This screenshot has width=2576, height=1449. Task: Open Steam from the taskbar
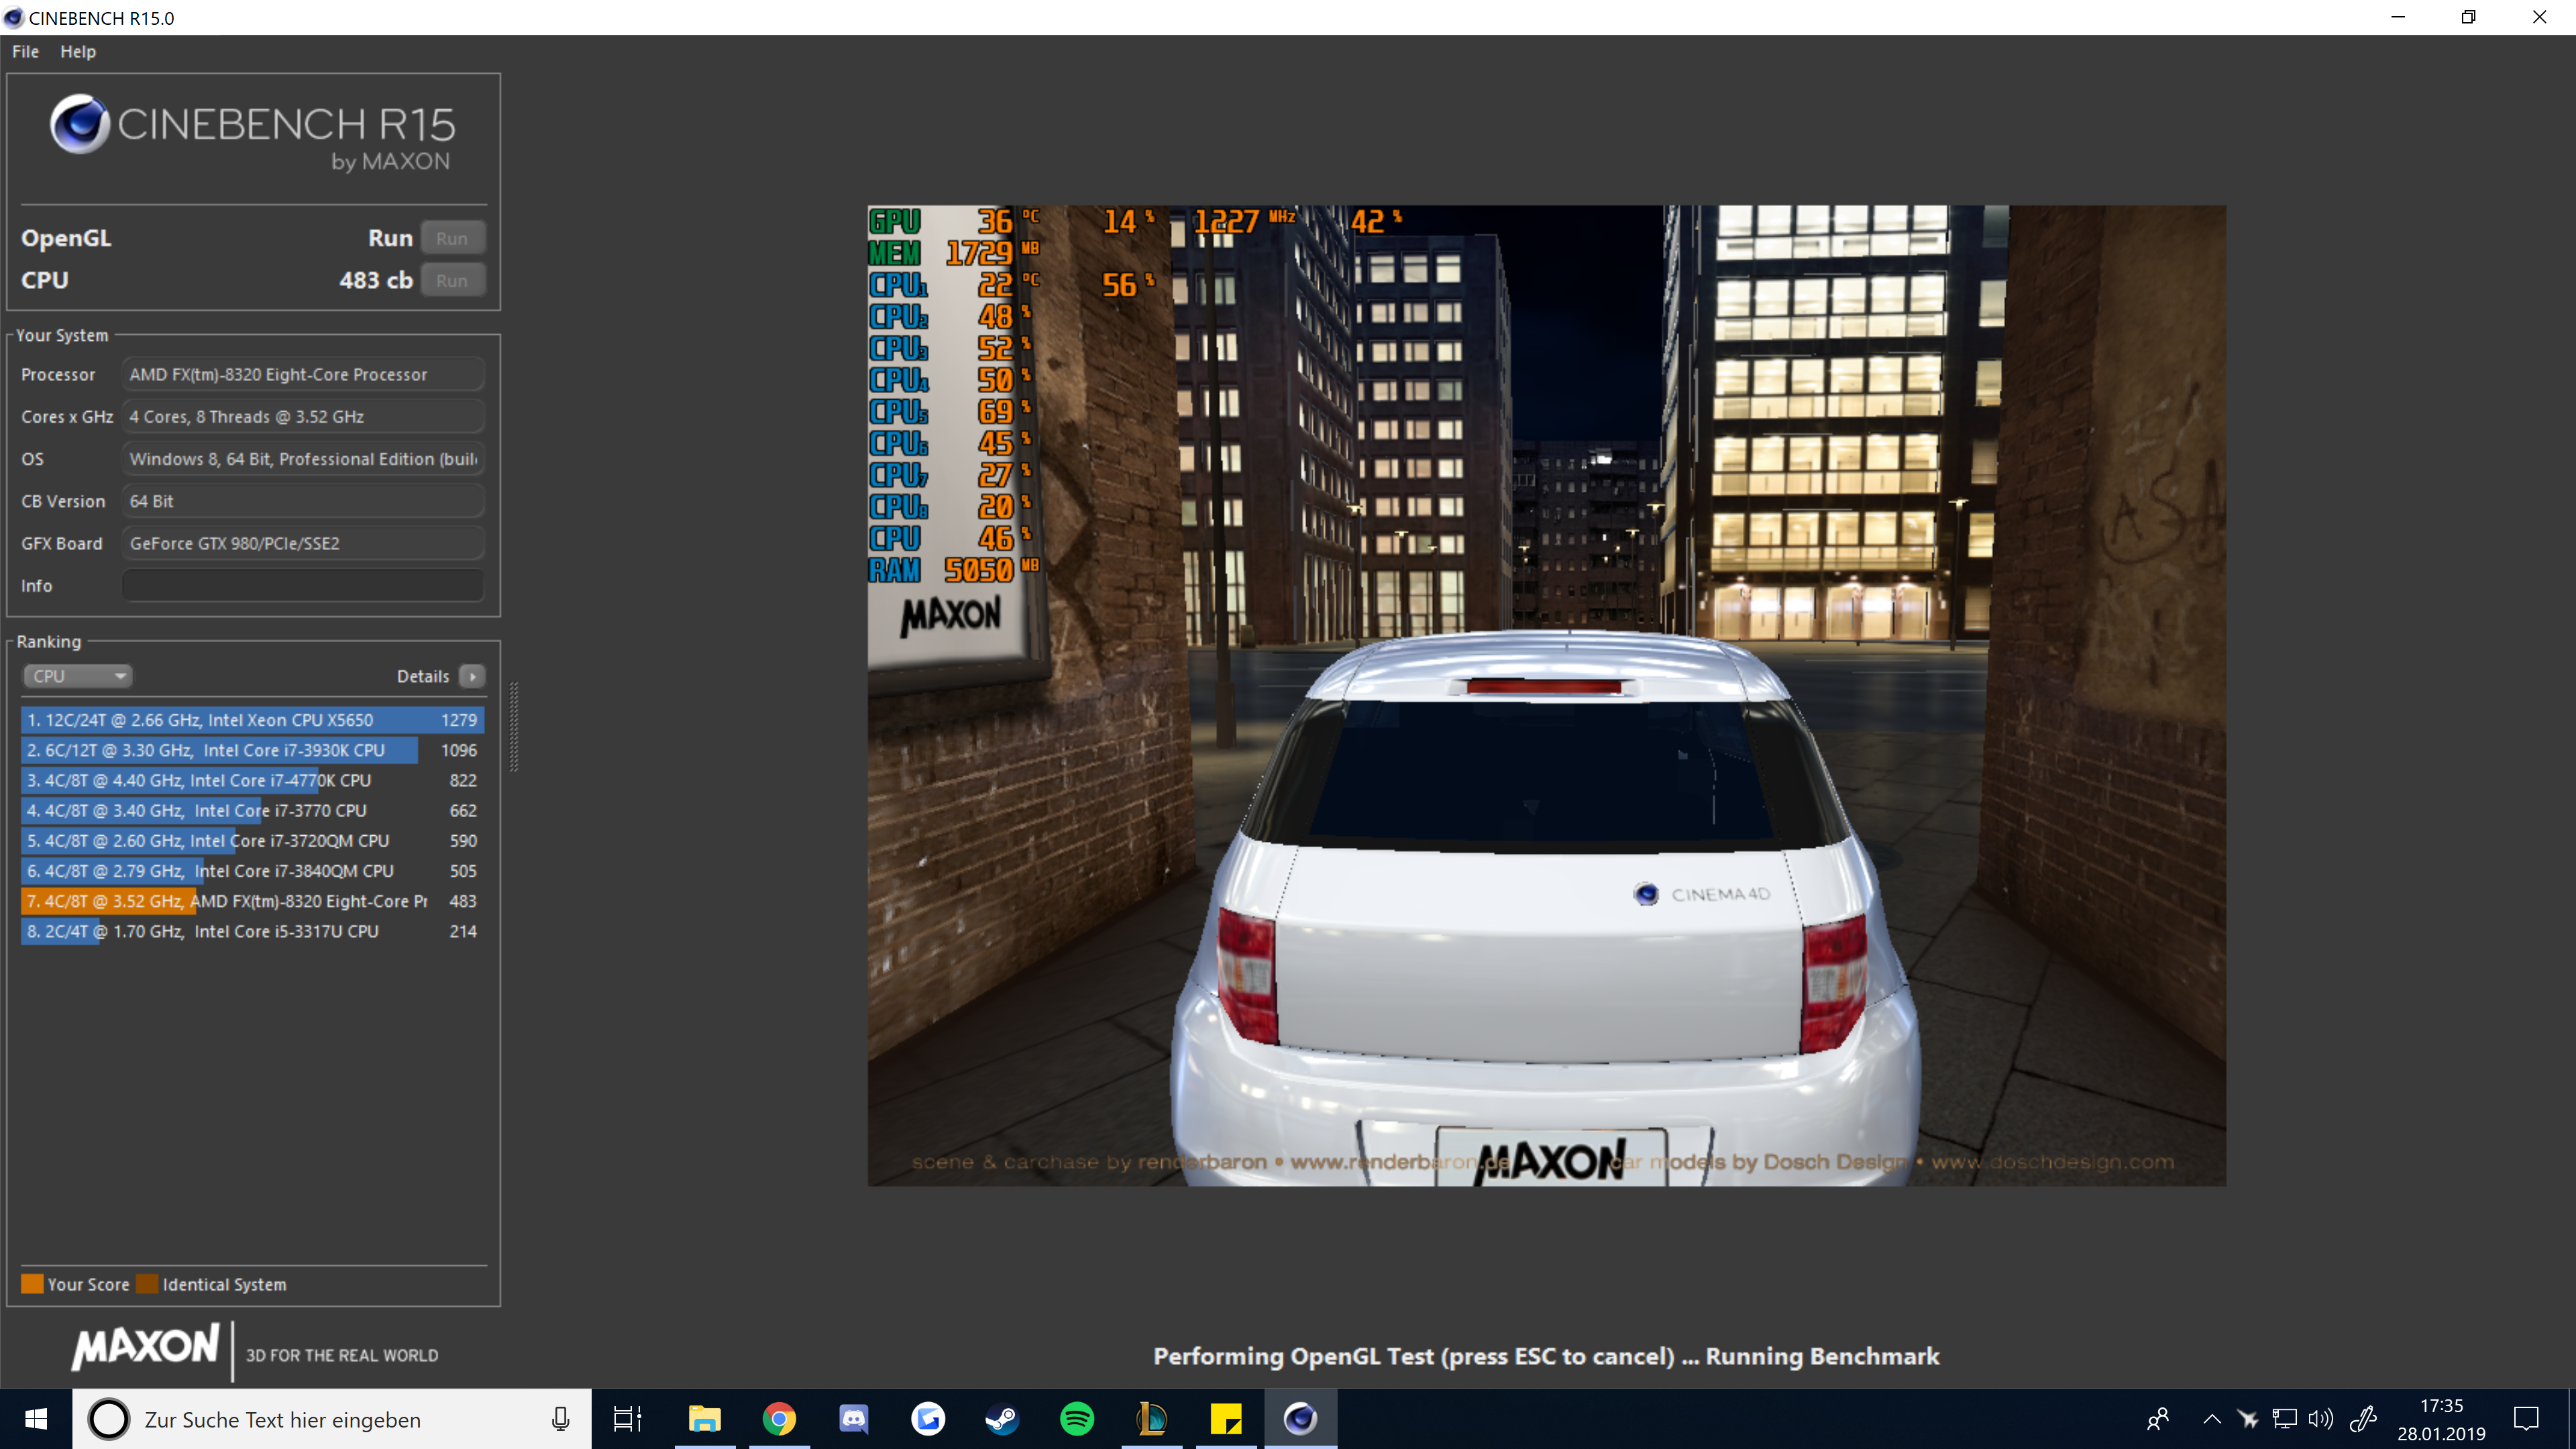[x=1002, y=1418]
